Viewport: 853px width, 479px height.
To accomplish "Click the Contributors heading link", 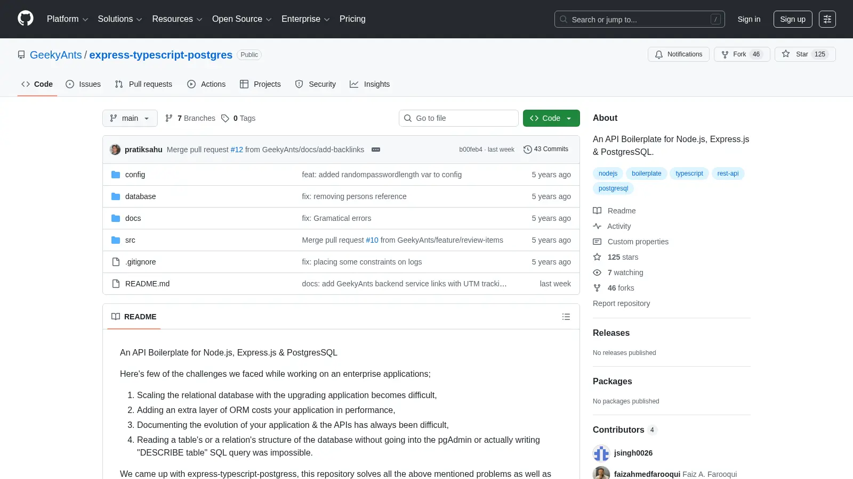I will pyautogui.click(x=625, y=430).
